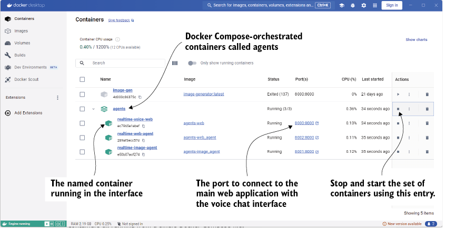Open the realtime-voice-web container name link
Viewport: 475px width, 230px height.
pyautogui.click(x=135, y=119)
